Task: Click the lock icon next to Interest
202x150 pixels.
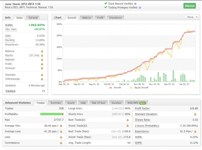Action: [x=42, y=68]
